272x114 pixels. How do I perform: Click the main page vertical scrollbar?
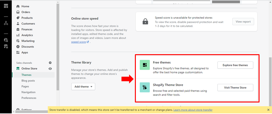(x=270, y=81)
